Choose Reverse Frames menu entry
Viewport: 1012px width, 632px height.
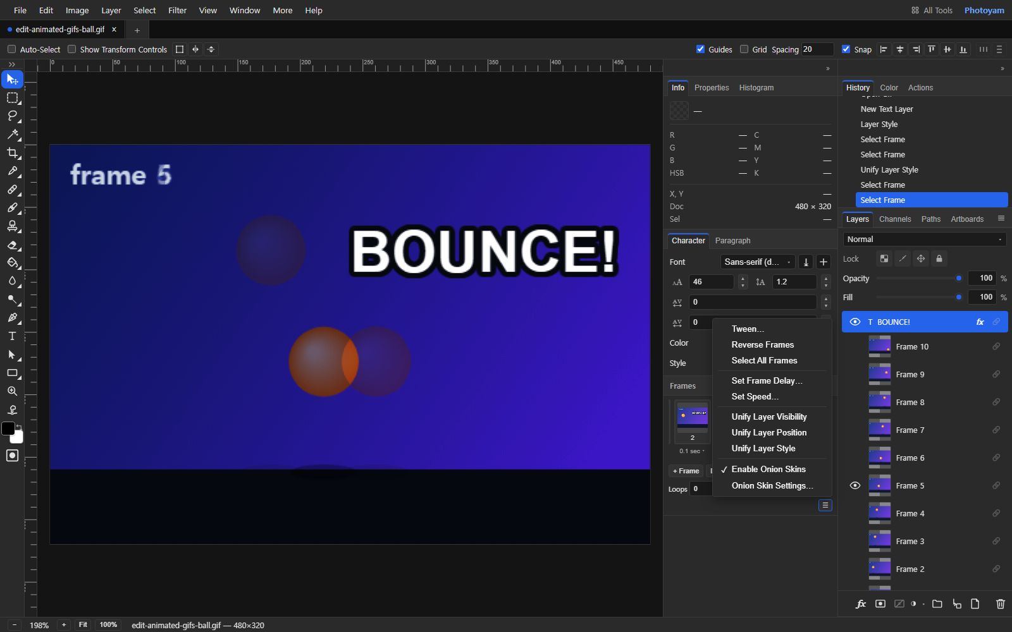pyautogui.click(x=762, y=344)
